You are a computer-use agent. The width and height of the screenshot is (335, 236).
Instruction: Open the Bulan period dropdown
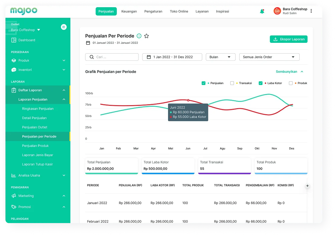[220, 57]
